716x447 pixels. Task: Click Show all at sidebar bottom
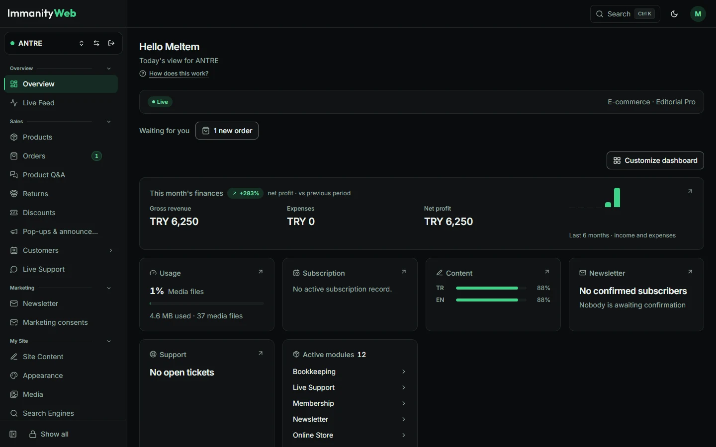49,434
